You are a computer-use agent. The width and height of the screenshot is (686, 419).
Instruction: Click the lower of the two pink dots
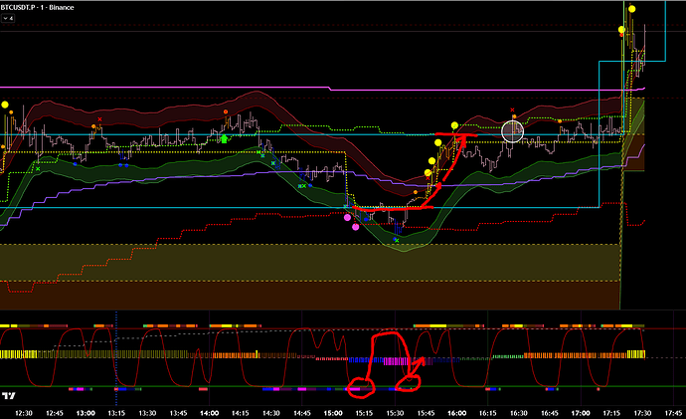[357, 226]
